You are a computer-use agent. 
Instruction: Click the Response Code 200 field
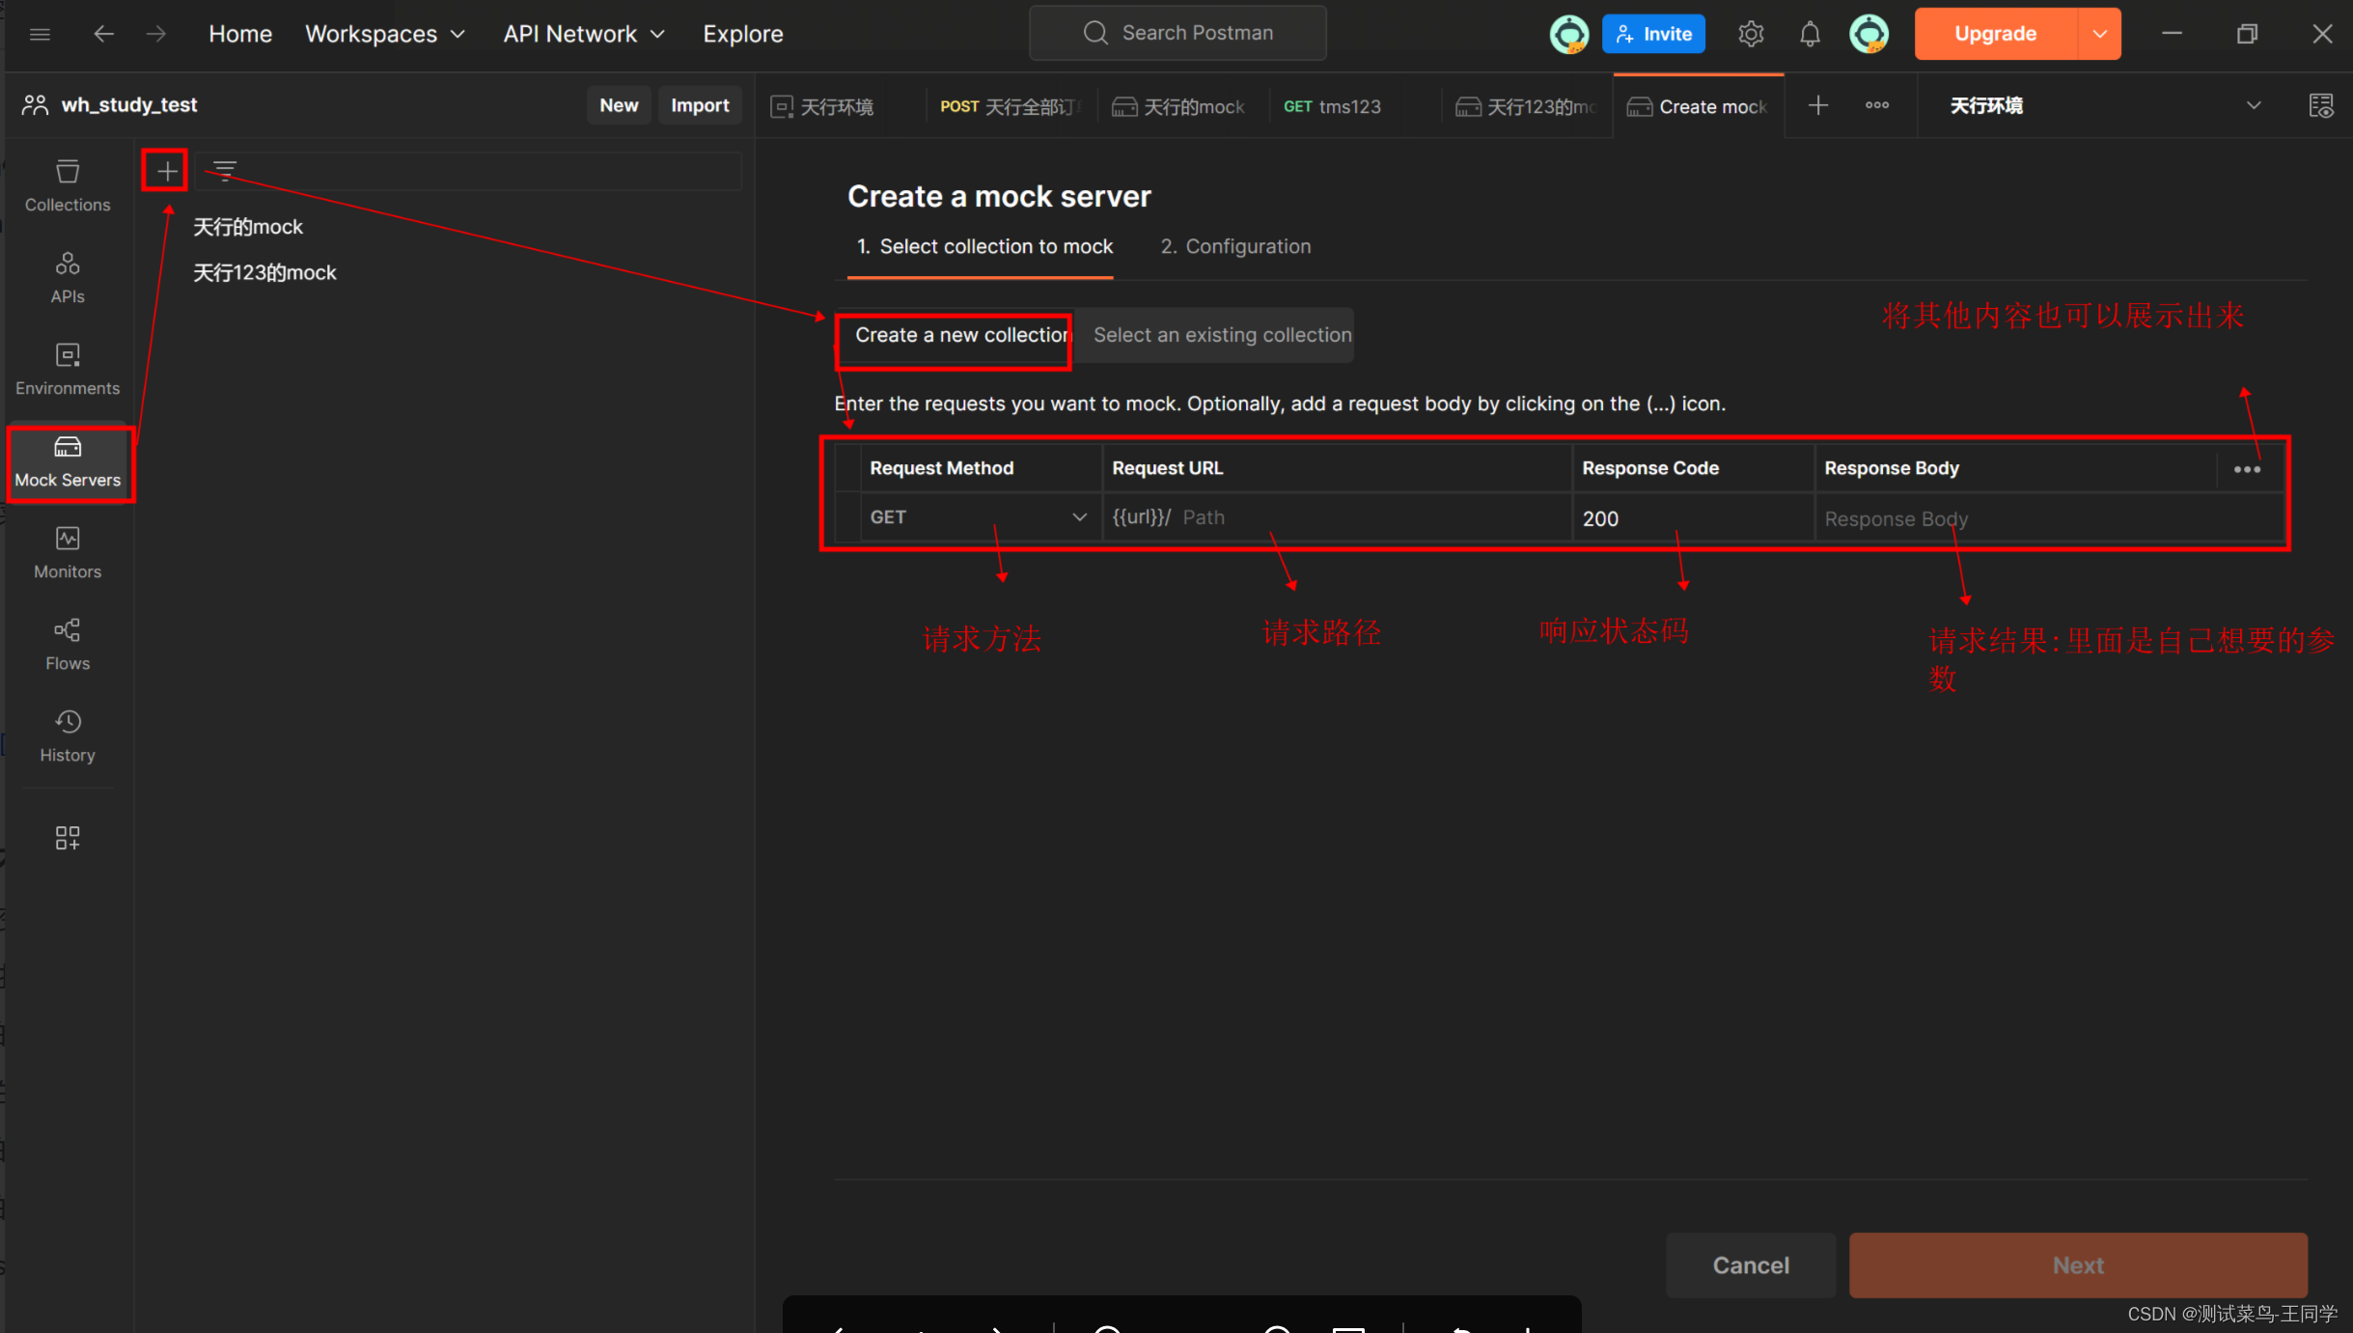click(x=1693, y=518)
